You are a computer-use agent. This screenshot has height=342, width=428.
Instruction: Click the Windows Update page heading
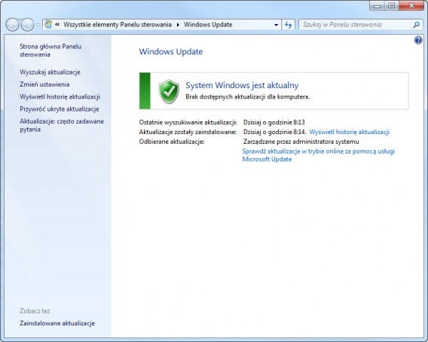pos(171,51)
